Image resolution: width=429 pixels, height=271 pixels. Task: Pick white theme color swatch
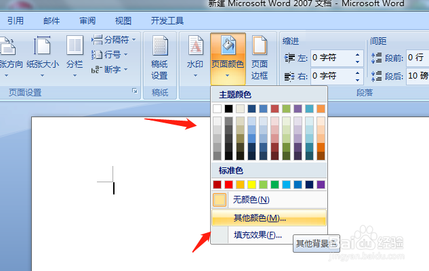[x=218, y=108]
